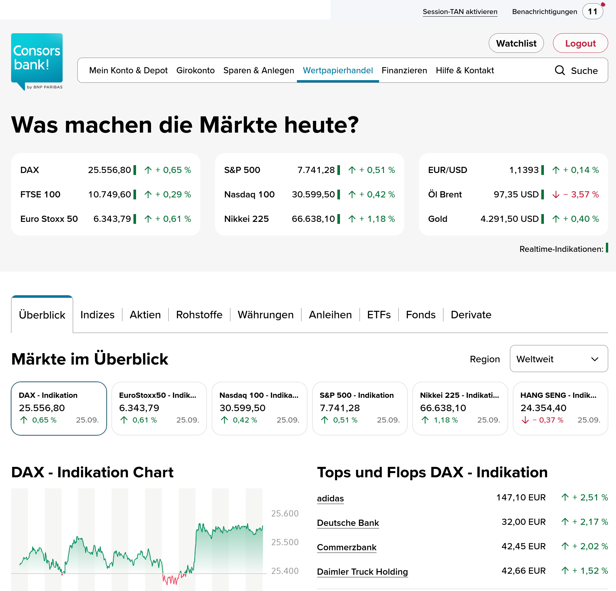Viewport: 616px width, 591px height.
Task: Click the realtime indicator bar next to DAX value
Action: (135, 170)
